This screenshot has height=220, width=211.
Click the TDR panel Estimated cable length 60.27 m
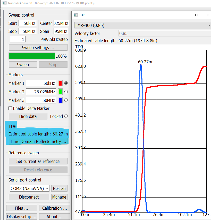[38, 134]
